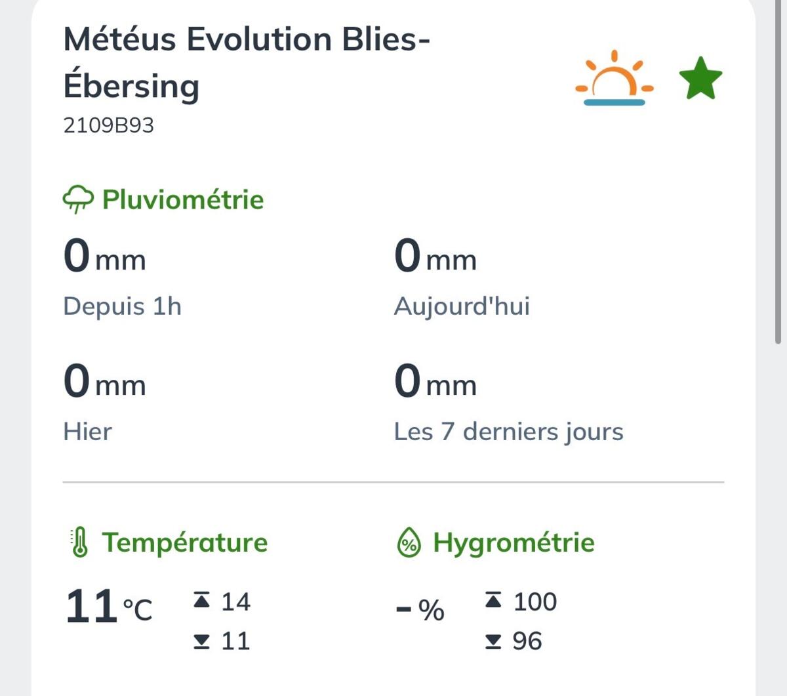The height and width of the screenshot is (696, 787).
Task: Tap the max humidity up arrow icon
Action: pyautogui.click(x=493, y=600)
